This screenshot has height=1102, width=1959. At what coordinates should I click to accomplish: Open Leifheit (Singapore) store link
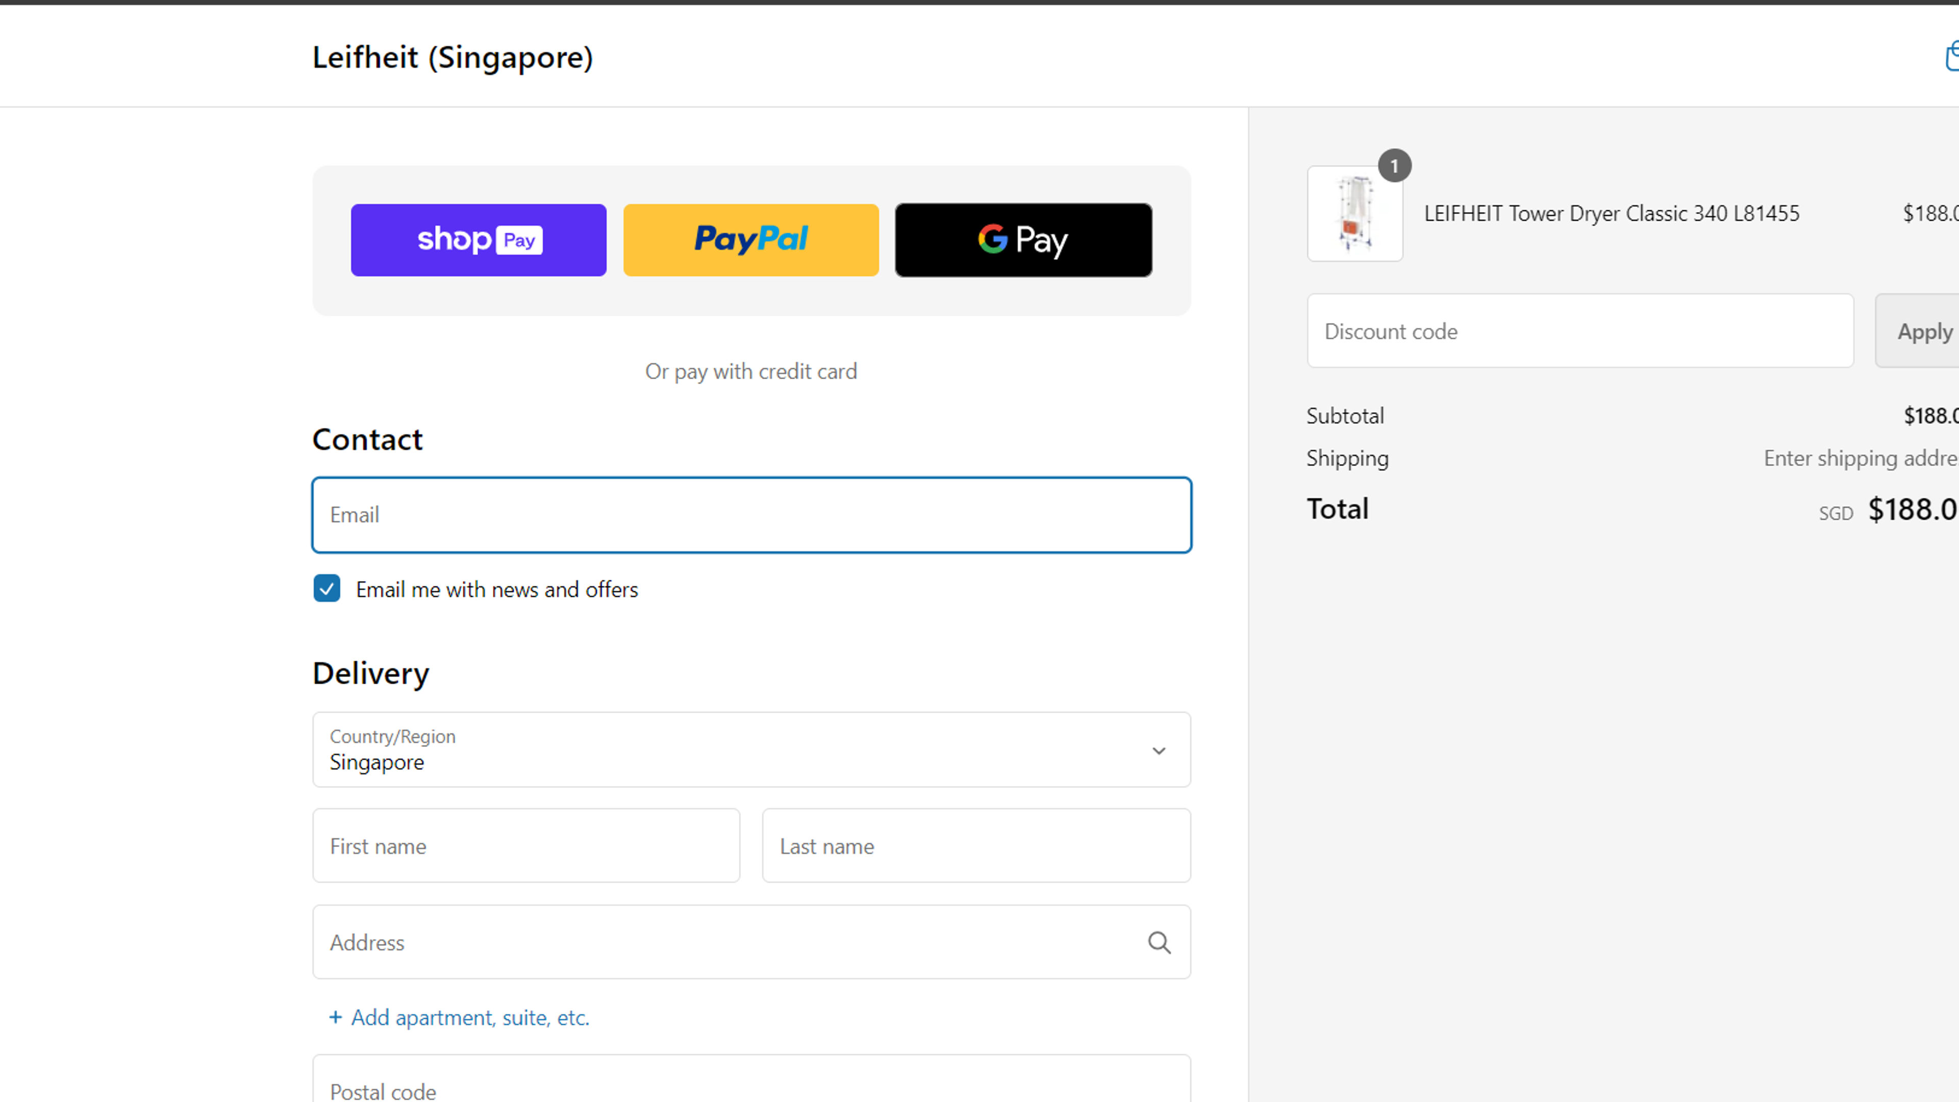453,57
